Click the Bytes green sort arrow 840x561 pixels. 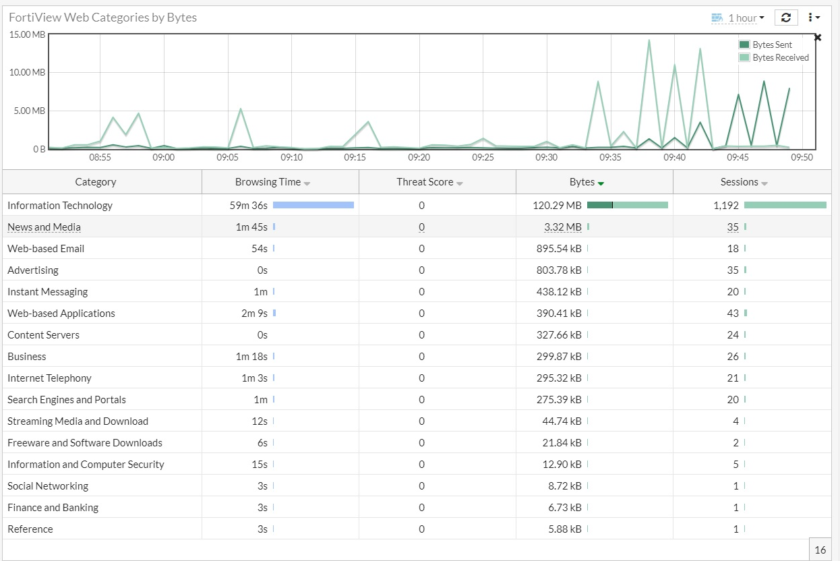coord(601,183)
